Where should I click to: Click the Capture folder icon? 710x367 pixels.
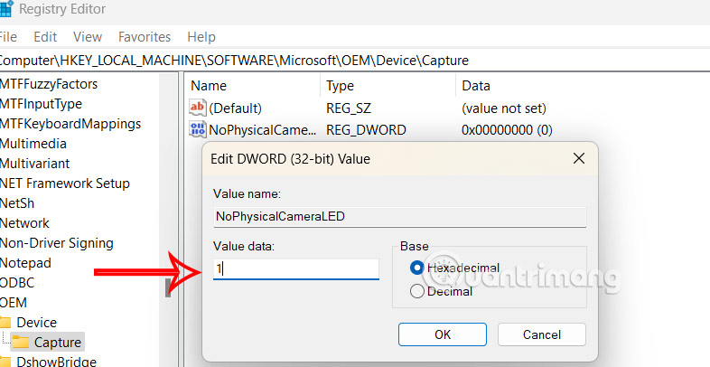21,342
